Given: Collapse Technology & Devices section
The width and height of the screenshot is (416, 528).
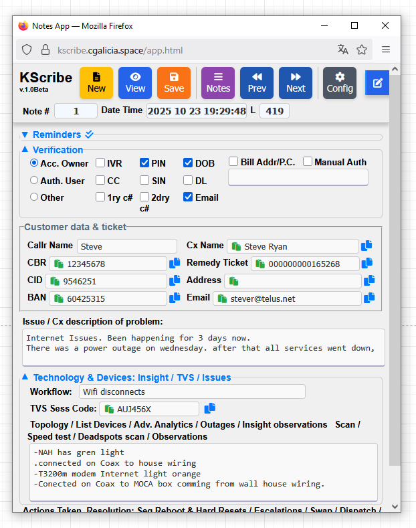Looking at the screenshot, I should click(x=126, y=377).
